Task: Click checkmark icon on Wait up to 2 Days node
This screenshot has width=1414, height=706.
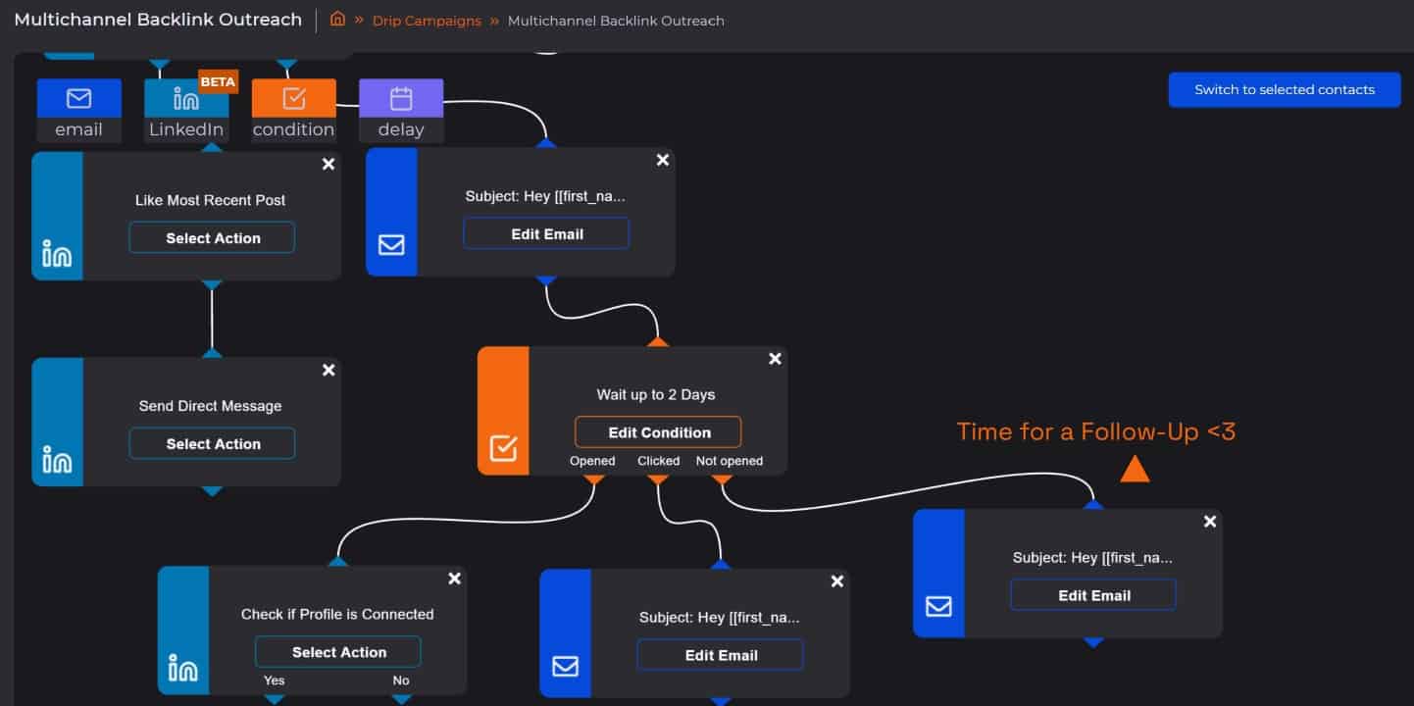Action: 503,448
